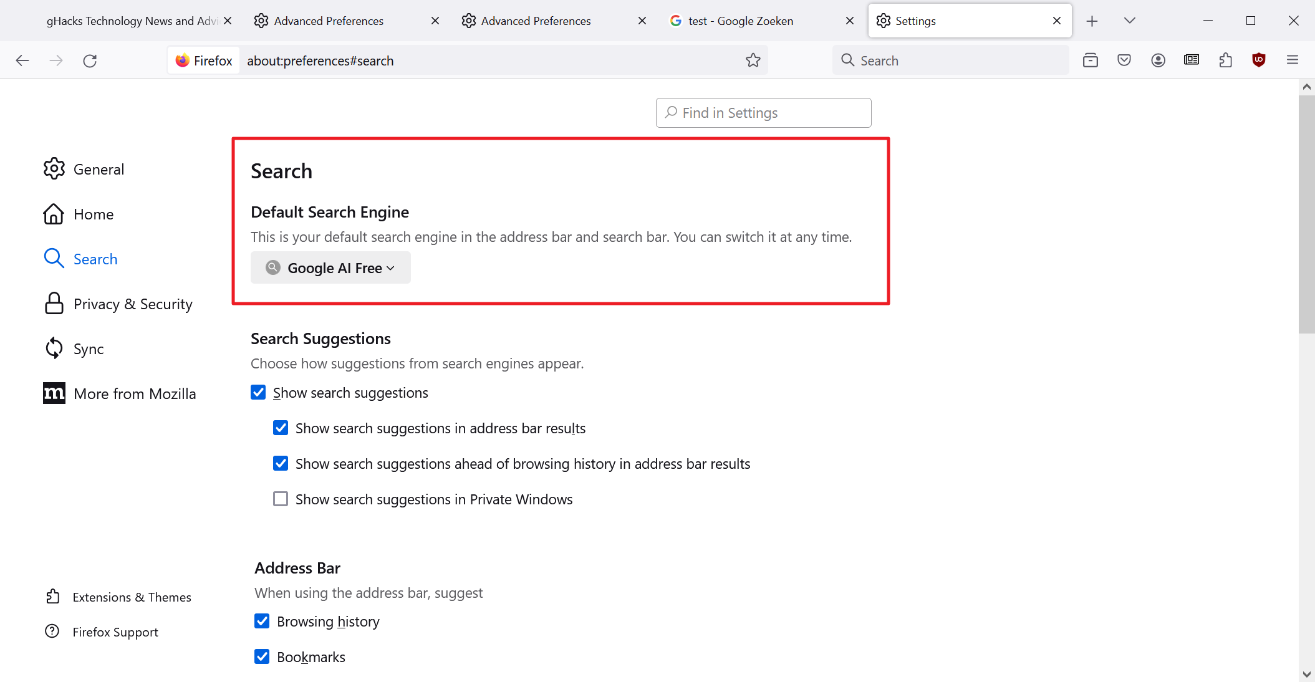Click the uBlock Origin shield icon
1315x682 pixels.
[x=1258, y=60]
